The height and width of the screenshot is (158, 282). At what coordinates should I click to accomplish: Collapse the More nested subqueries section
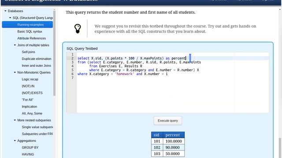pos(15,120)
